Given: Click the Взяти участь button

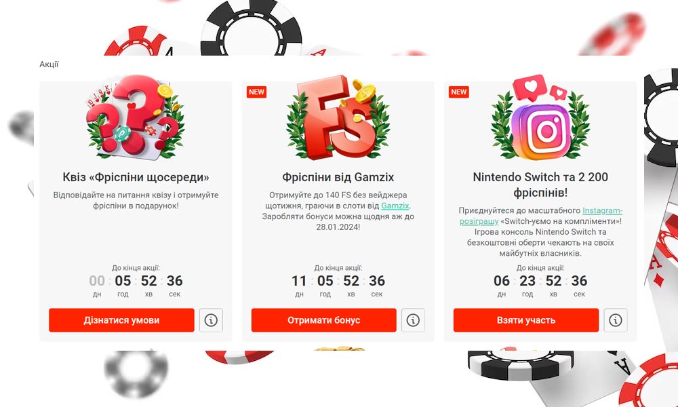Looking at the screenshot, I should [526, 320].
